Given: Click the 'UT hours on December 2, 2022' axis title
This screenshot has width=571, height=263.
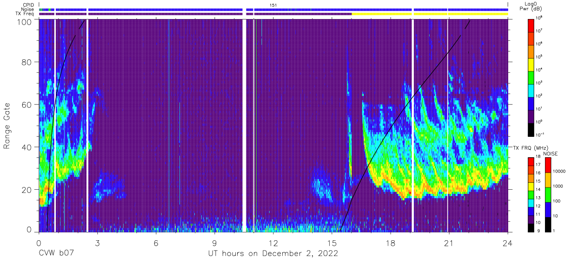Looking at the screenshot, I should 273,253.
